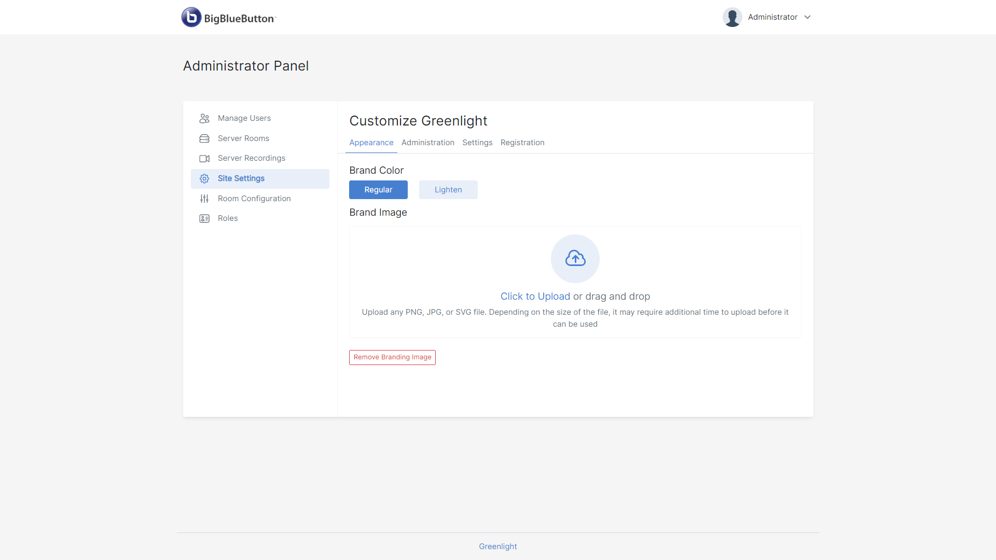Click the BigBlueButton logo
The image size is (996, 560).
pos(229,17)
